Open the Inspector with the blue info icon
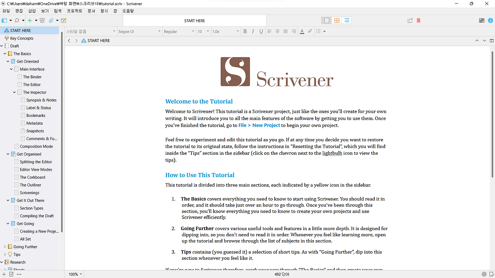 tap(491, 20)
